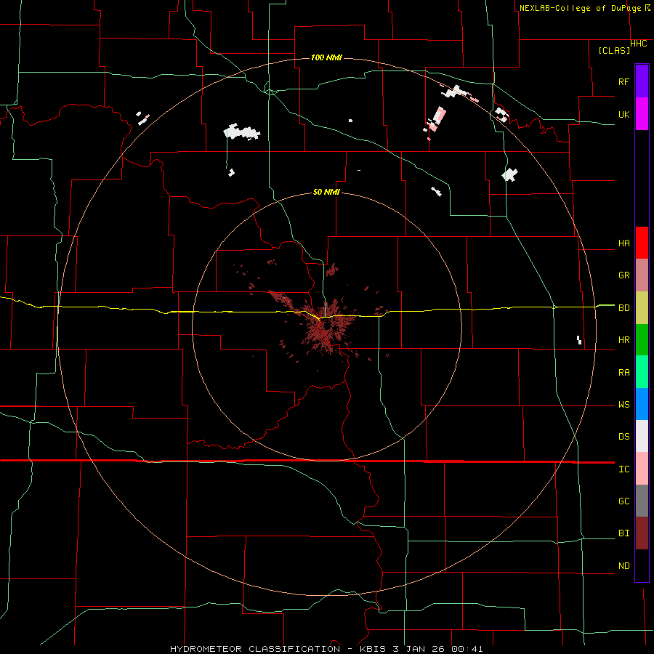
Task: Click the WS legend label
Action: coord(623,405)
